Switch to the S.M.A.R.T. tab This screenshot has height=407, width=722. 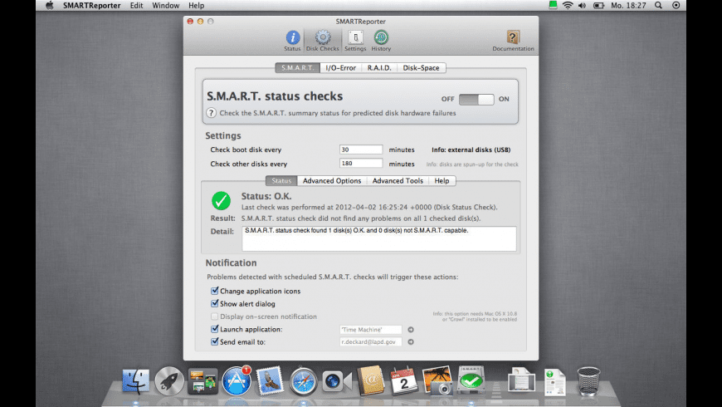[x=297, y=68]
